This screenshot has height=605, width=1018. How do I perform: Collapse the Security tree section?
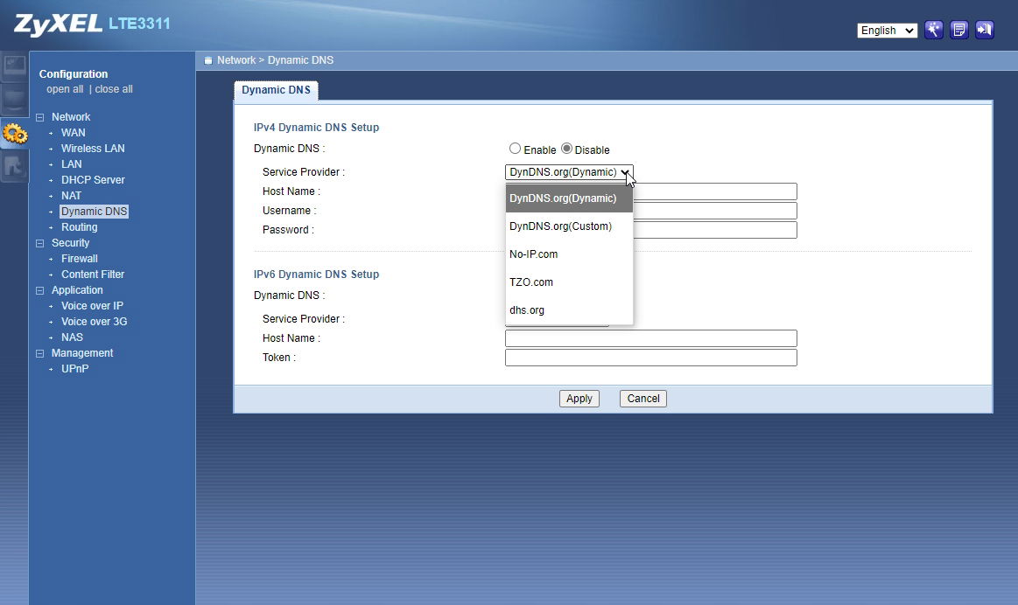(x=40, y=243)
